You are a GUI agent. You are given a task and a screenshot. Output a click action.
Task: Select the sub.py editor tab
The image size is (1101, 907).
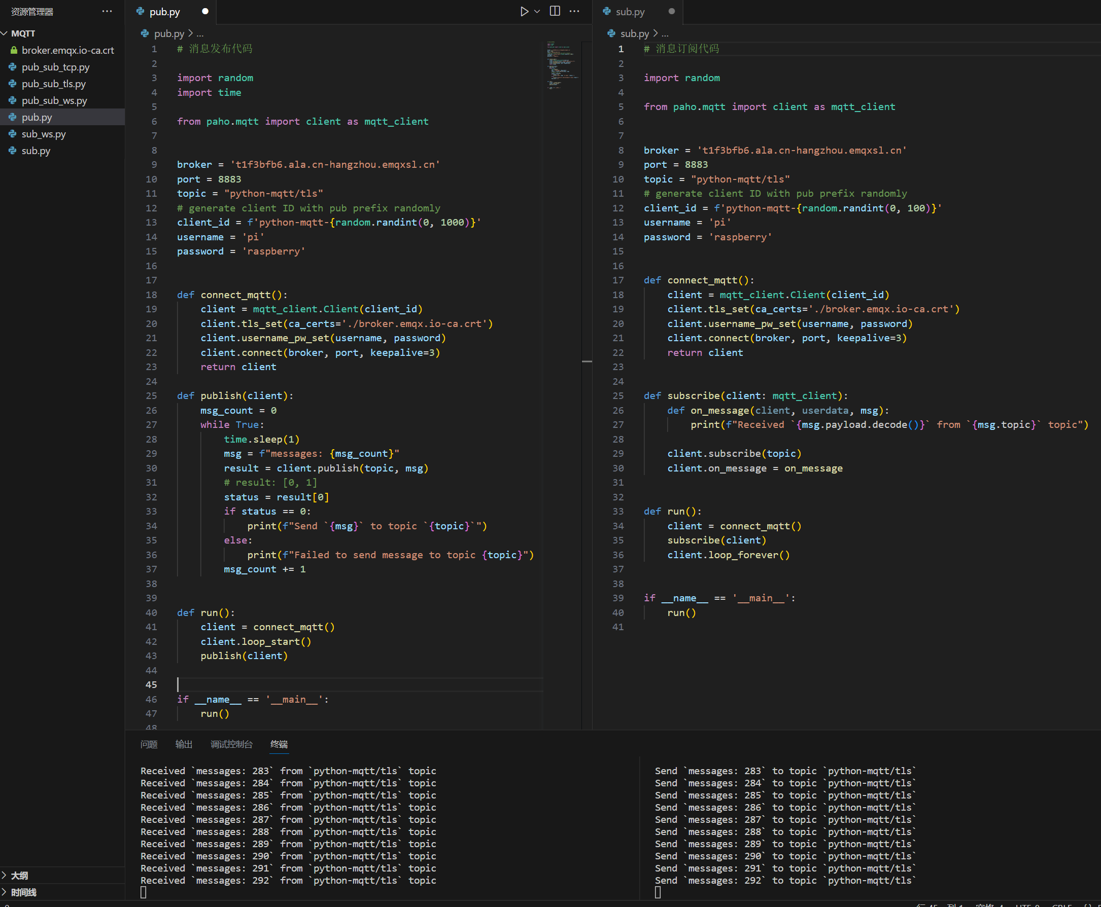pyautogui.click(x=630, y=12)
